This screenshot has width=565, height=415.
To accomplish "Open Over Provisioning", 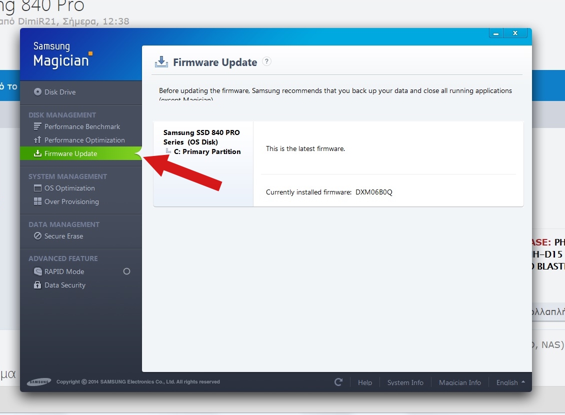I will [x=71, y=201].
